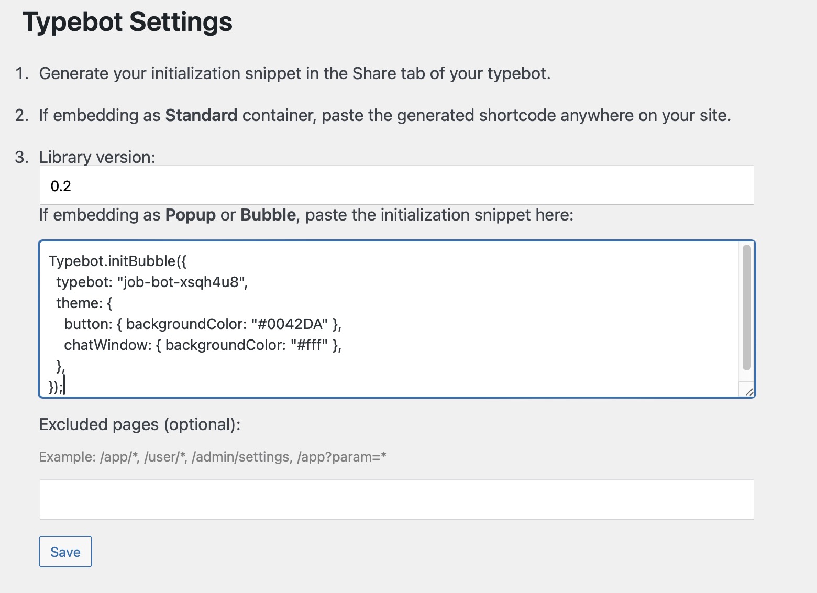Click the Save button
This screenshot has width=817, height=593.
[65, 551]
